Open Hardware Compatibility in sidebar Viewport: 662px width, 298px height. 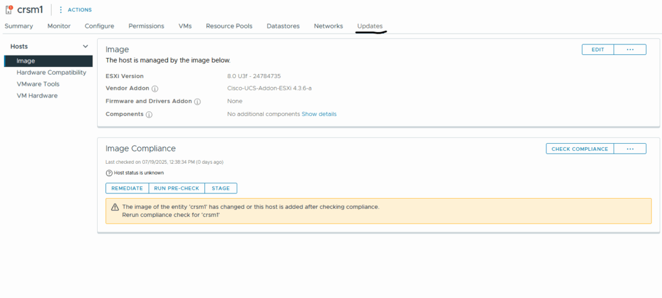51,72
